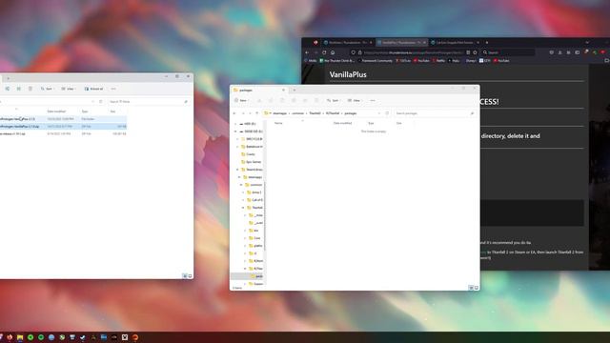Collapse the steamapps folder in navigation tree
610x343 pixels.
pos(239,177)
